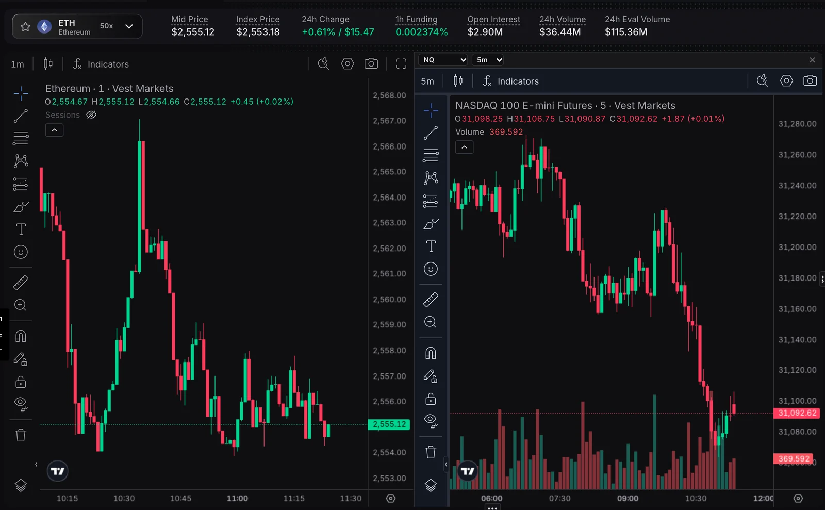The image size is (825, 510).
Task: Toggle magnet mode on Ethereum chart
Action: click(21, 336)
